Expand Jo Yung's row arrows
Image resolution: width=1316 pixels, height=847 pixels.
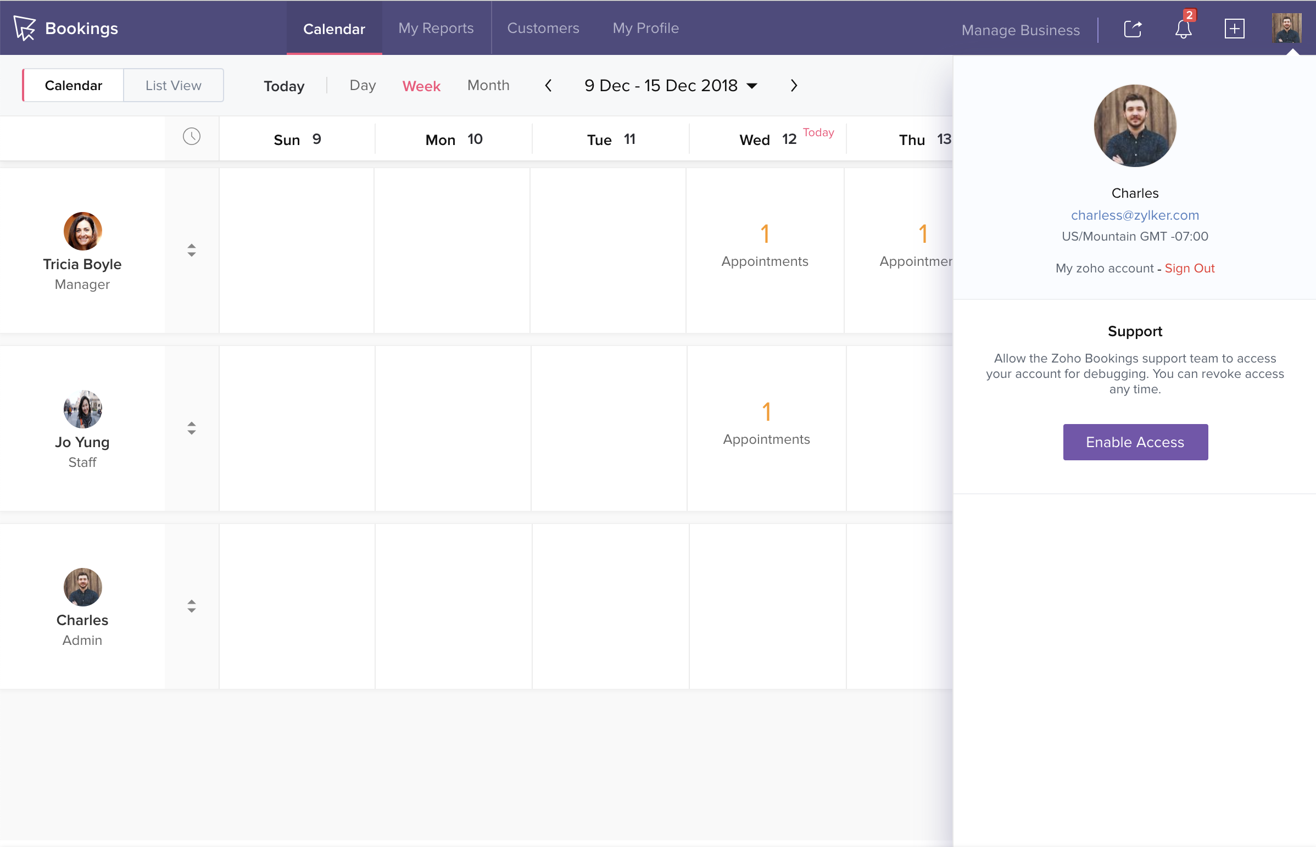(x=191, y=428)
